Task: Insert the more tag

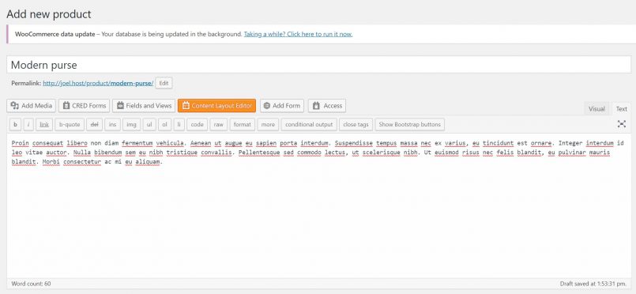Action: pos(268,125)
